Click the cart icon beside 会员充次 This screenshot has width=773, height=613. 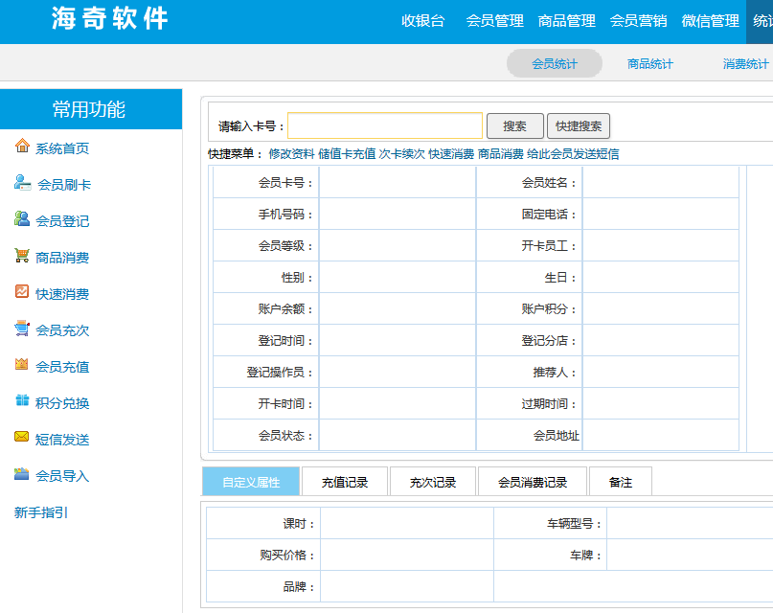(x=22, y=329)
